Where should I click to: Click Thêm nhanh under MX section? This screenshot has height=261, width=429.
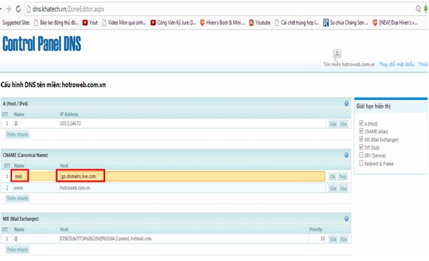[17, 250]
